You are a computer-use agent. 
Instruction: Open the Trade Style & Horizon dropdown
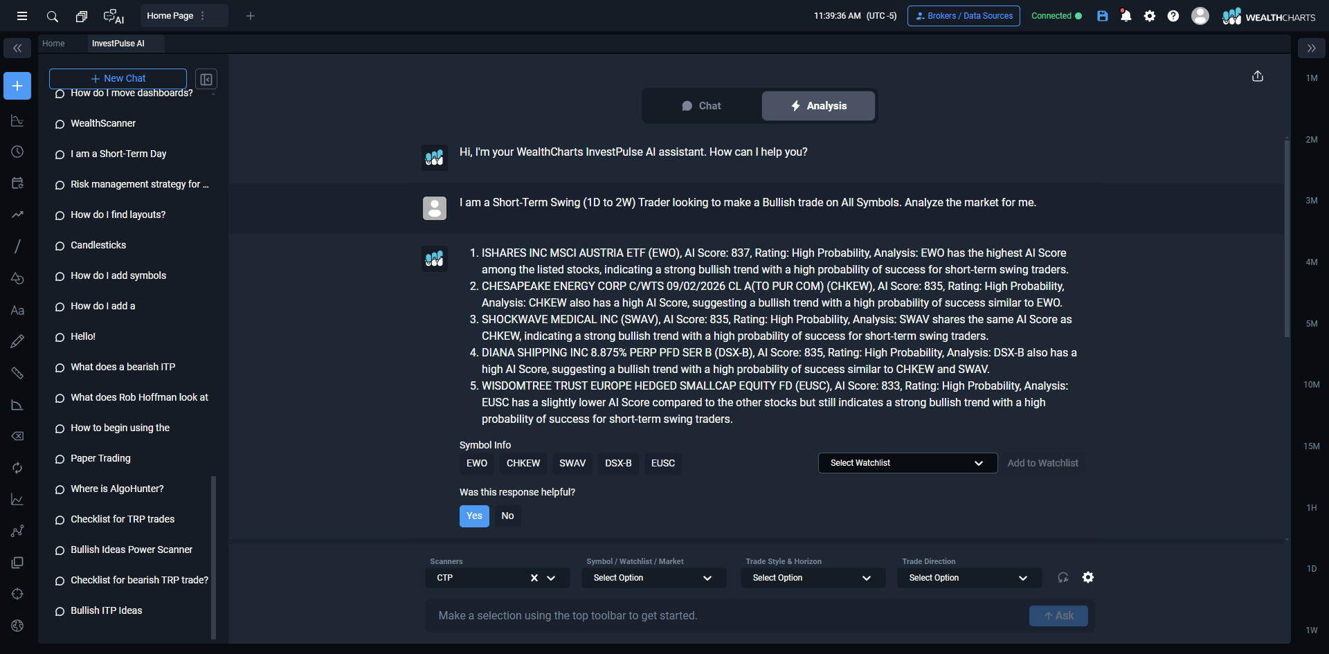(x=813, y=578)
